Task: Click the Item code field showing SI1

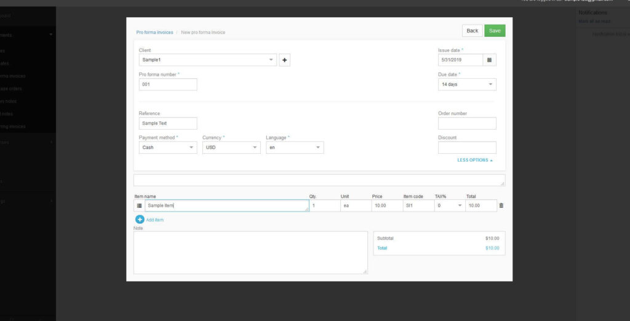Action: pos(418,205)
